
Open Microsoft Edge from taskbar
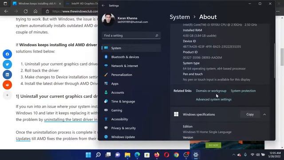click(x=137, y=155)
